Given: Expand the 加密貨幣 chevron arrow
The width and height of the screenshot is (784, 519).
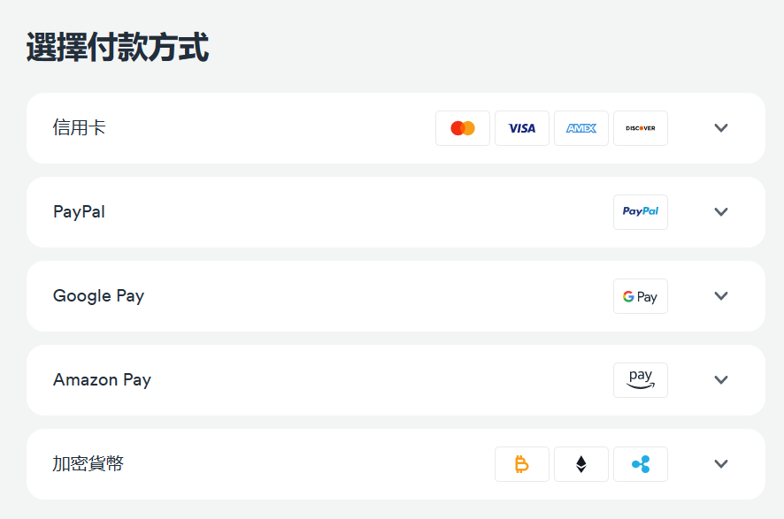Looking at the screenshot, I should (721, 463).
